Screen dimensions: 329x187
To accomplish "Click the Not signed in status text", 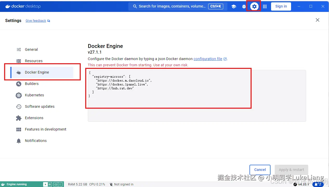I will click(124, 184).
